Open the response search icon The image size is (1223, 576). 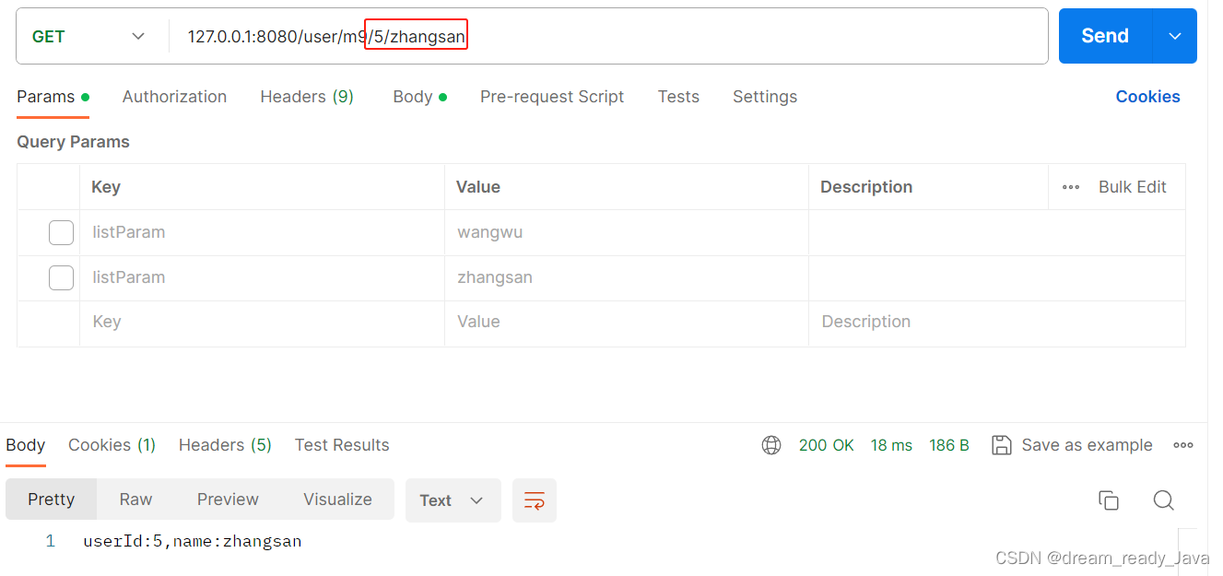1163,500
